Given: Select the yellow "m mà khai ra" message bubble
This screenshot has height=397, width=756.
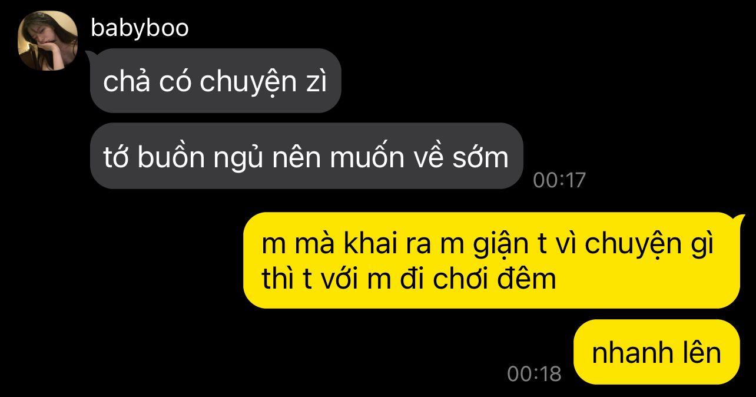Looking at the screenshot, I should [x=492, y=260].
